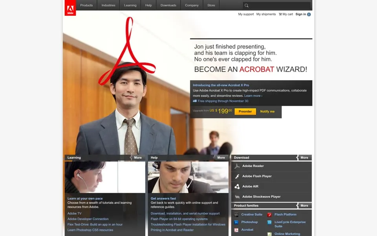Click the LiveCycle Enterprise Suite icon

(x=269, y=222)
